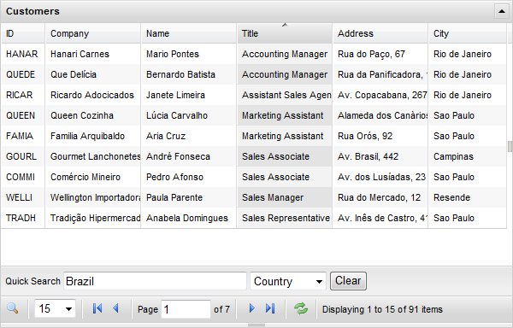The width and height of the screenshot is (513, 328).
Task: Go to the first page
Action: point(97,308)
